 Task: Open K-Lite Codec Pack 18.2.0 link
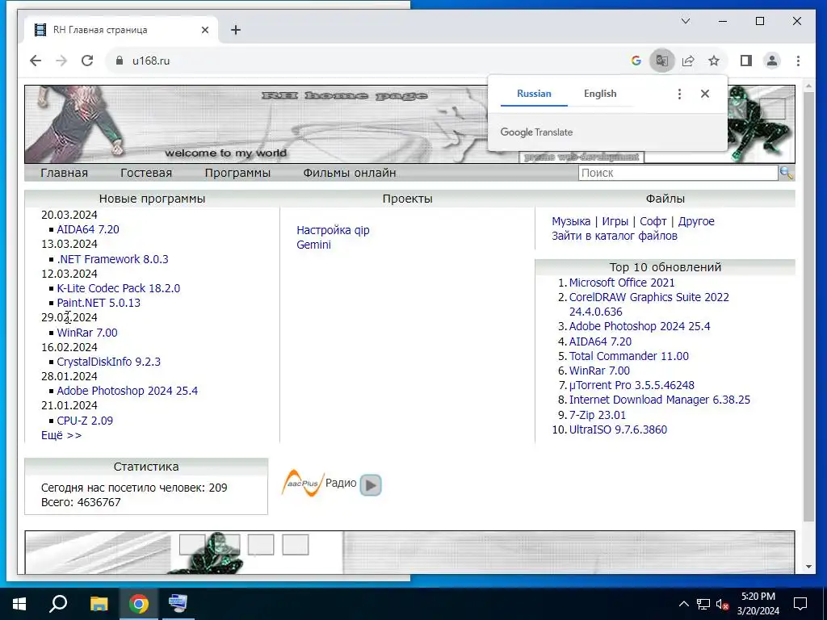tap(119, 288)
